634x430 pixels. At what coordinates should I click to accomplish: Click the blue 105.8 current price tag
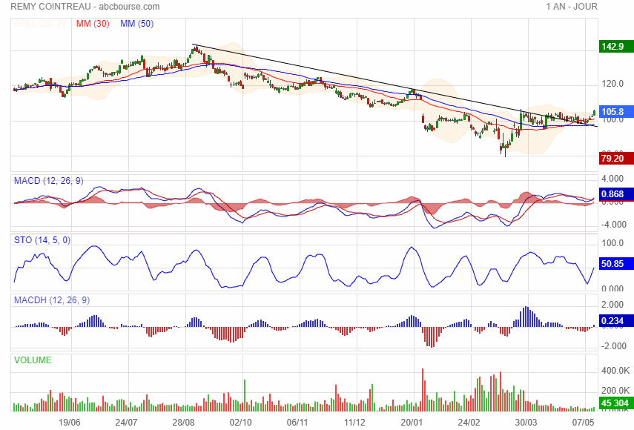click(615, 111)
